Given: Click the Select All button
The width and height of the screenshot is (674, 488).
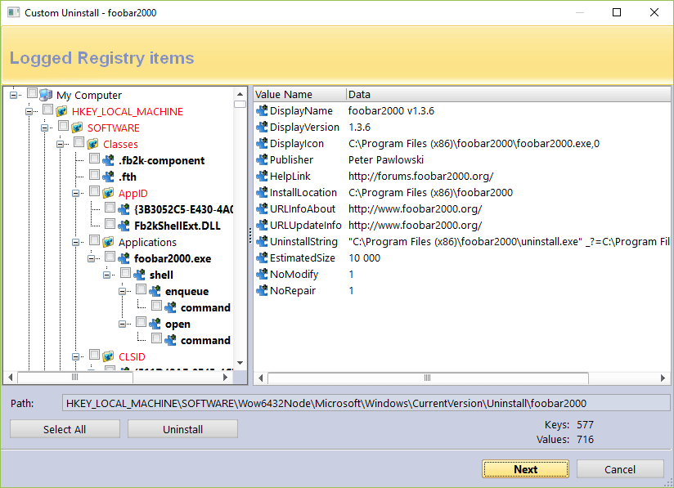Looking at the screenshot, I should click(x=65, y=429).
